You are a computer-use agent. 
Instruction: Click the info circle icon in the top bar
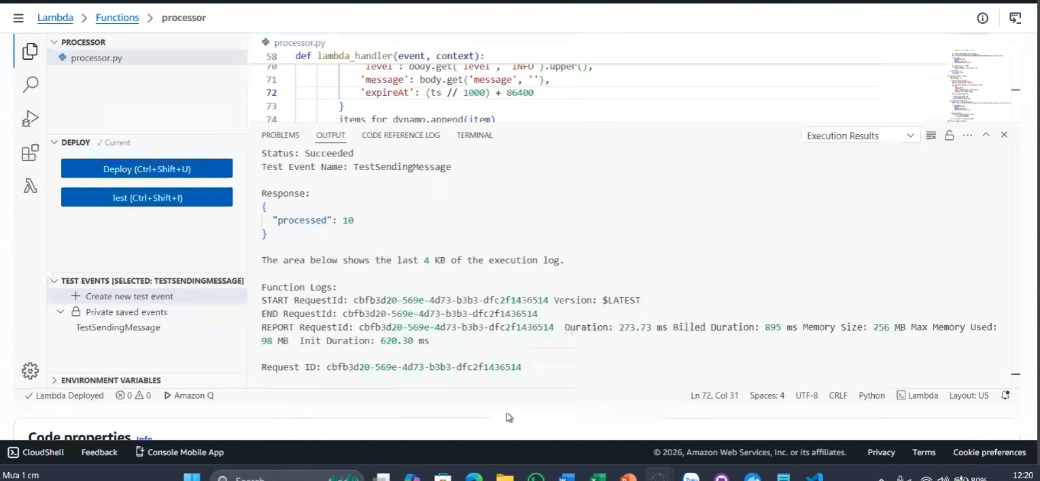point(982,18)
